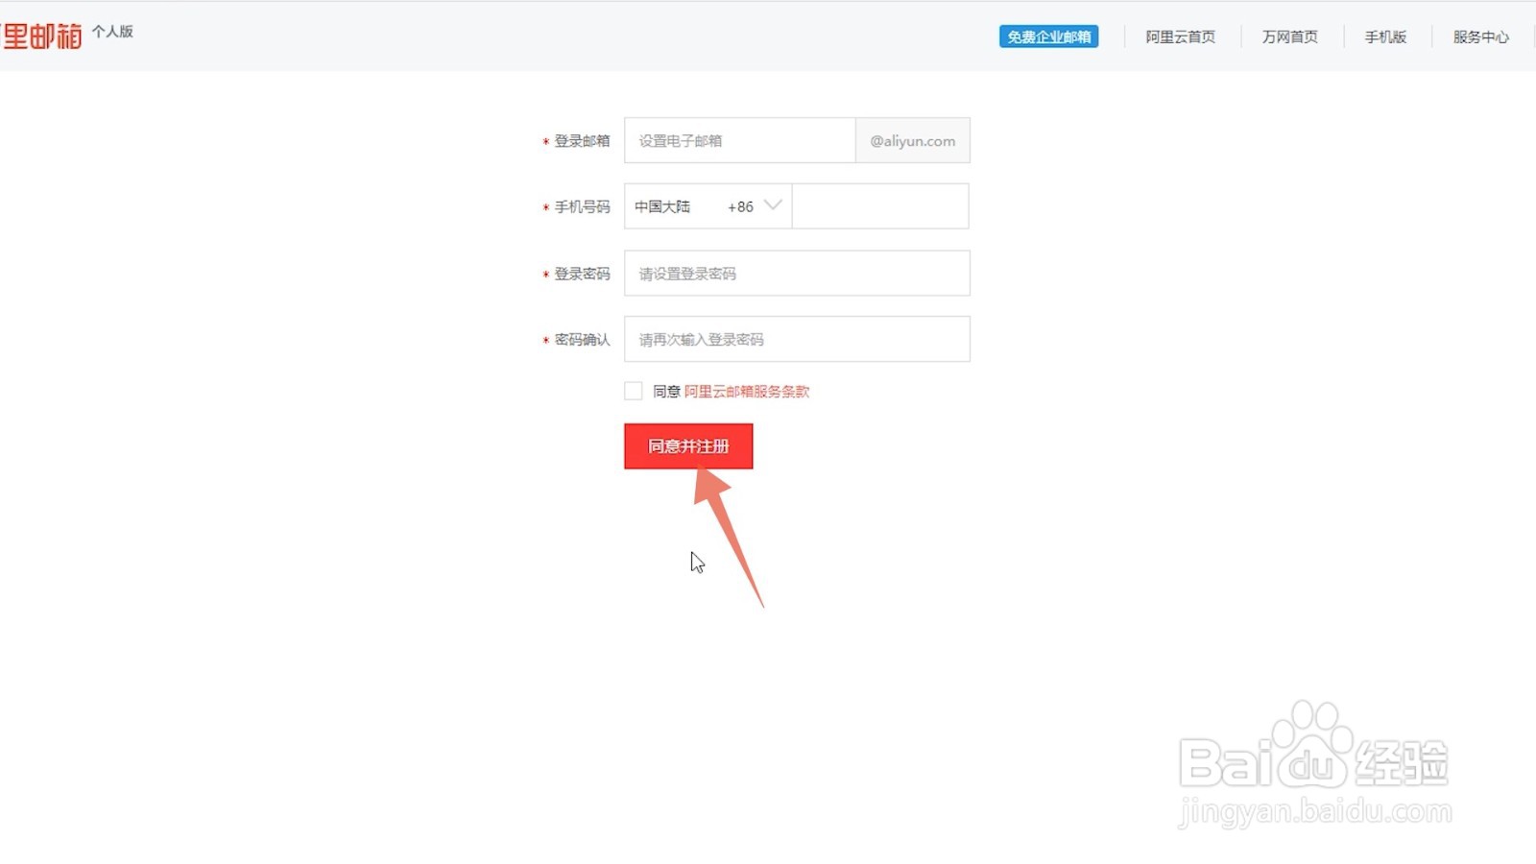Open the 阿里云邮箱服务条款 link
The image size is (1536, 864).
point(747,392)
